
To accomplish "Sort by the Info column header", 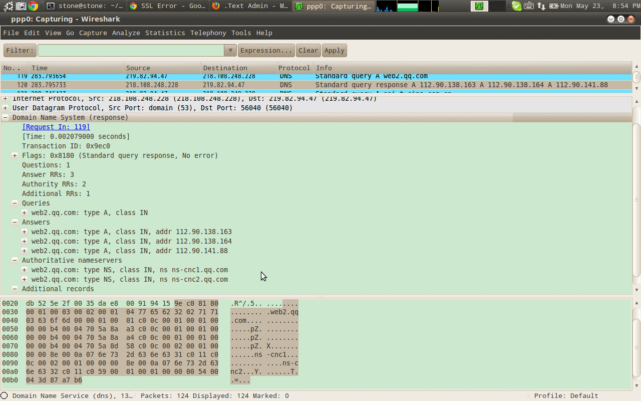I will pyautogui.click(x=472, y=68).
